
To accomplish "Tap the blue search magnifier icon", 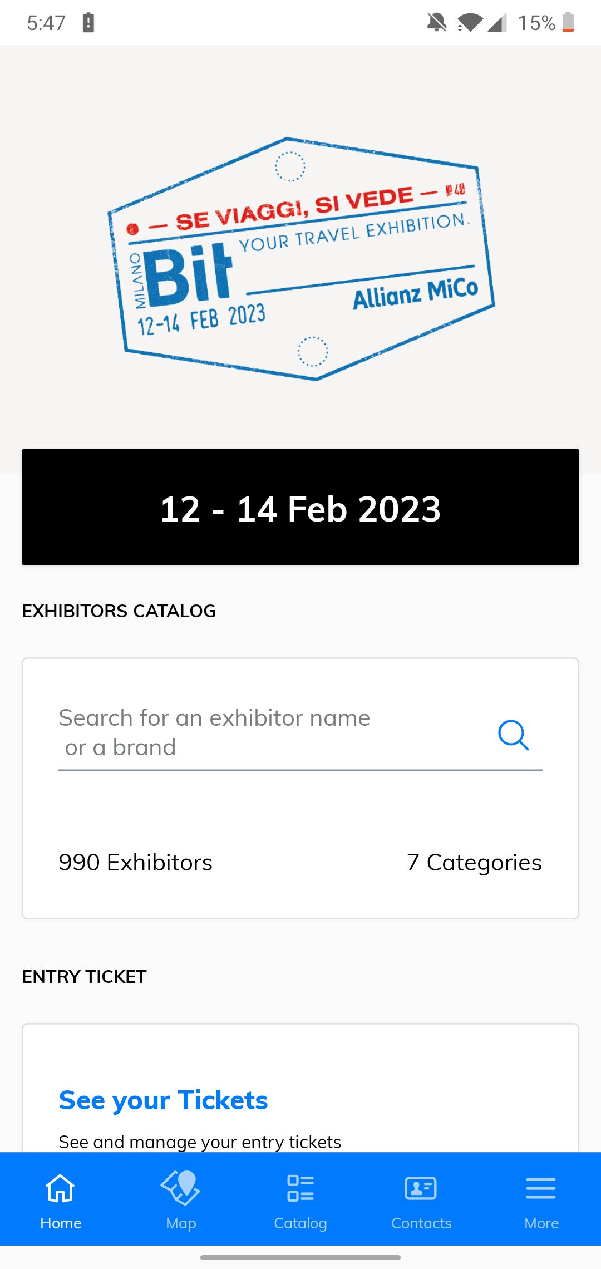I will click(513, 735).
